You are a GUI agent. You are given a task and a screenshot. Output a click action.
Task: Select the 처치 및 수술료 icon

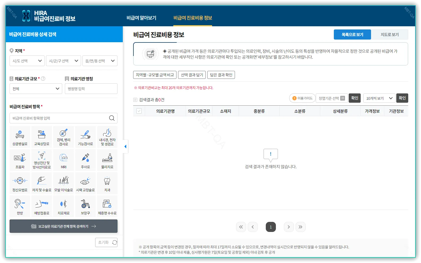42,183
